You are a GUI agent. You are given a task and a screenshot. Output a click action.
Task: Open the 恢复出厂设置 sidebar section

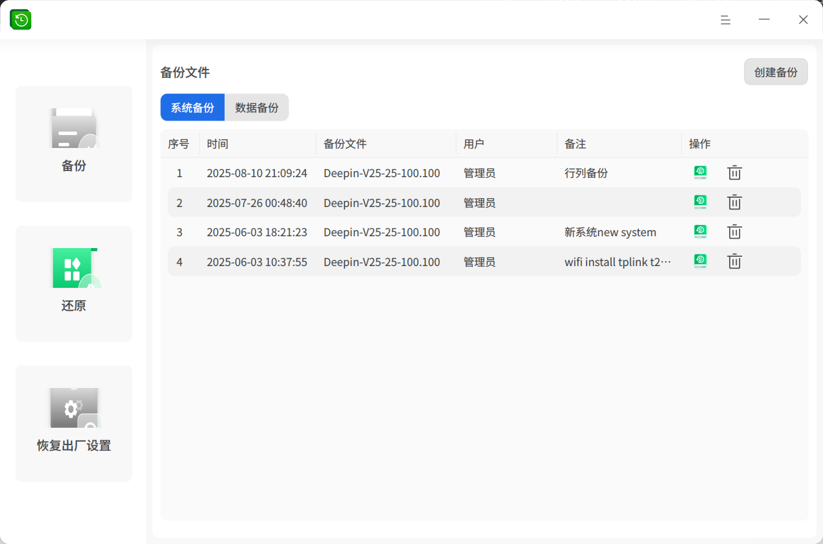[x=74, y=423]
